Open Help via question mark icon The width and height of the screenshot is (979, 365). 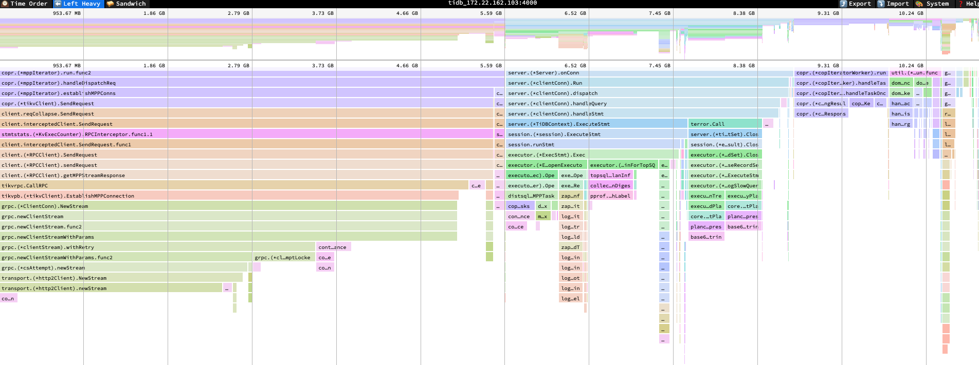click(960, 4)
